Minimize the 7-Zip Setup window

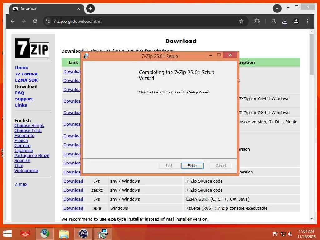211,55
